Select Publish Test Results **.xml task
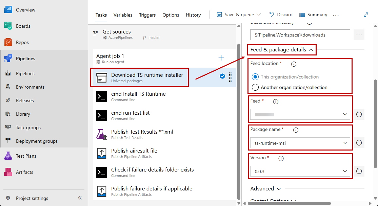Screen dimensions: 378x206 tap(165, 134)
